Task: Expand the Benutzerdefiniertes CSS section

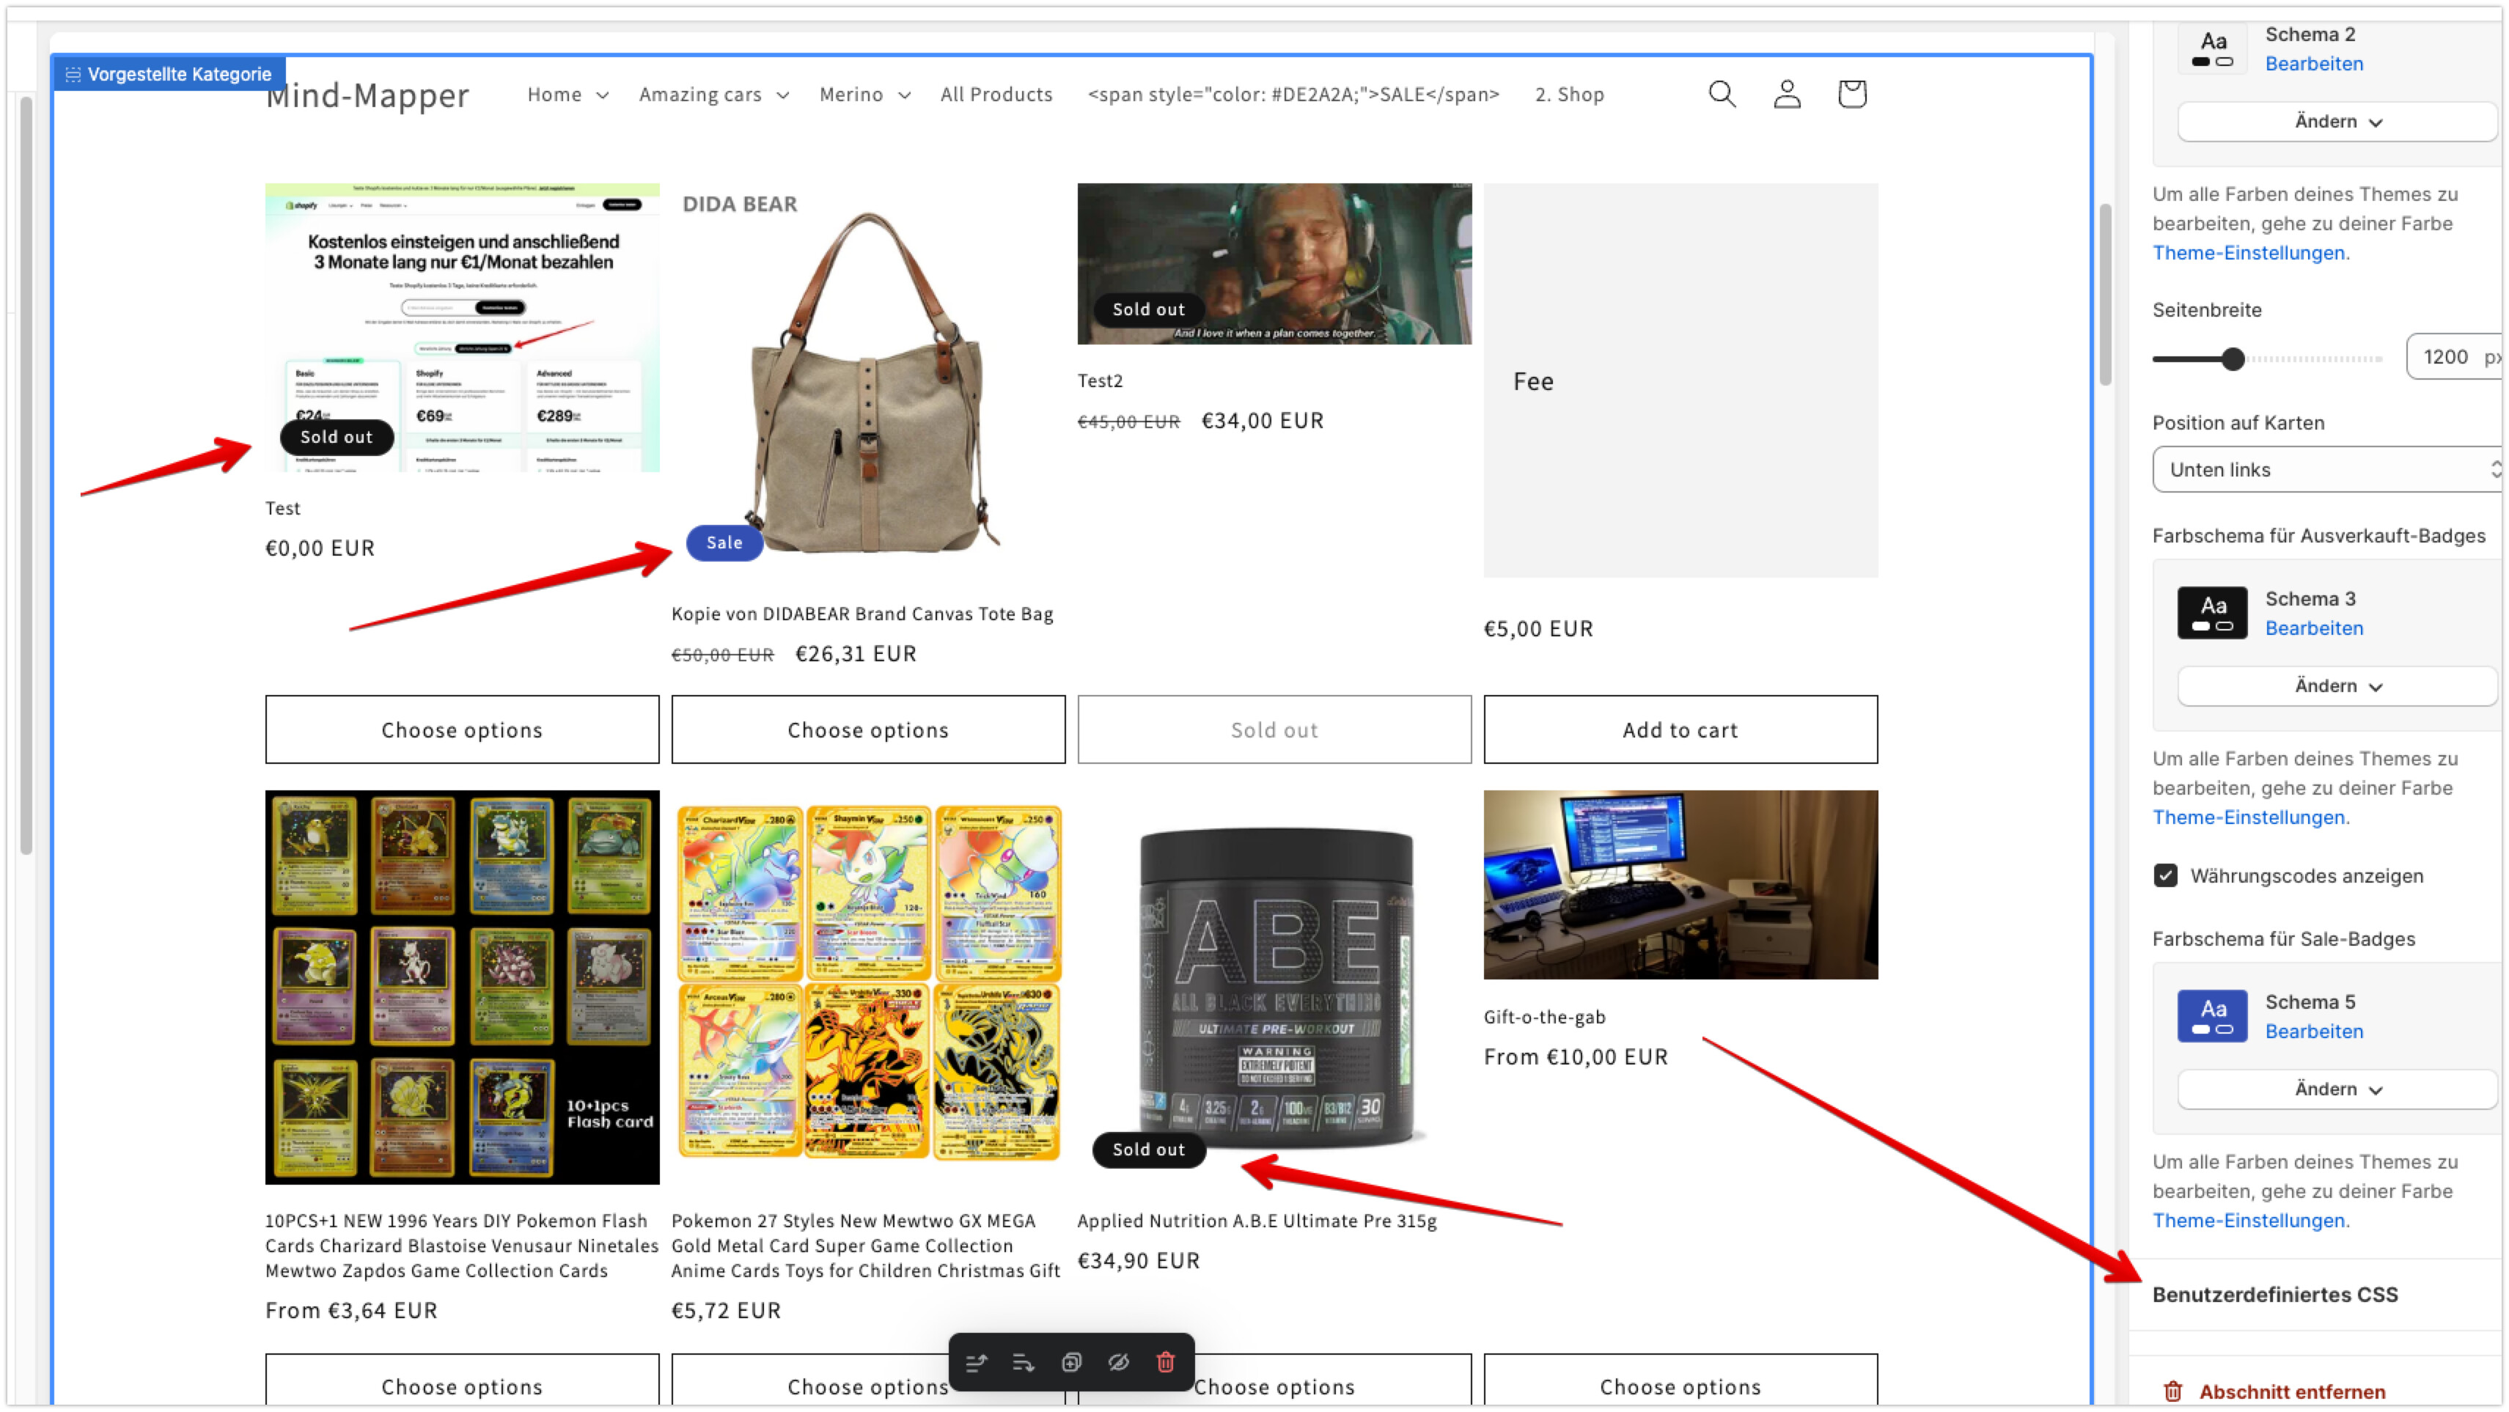Action: 2275,1294
